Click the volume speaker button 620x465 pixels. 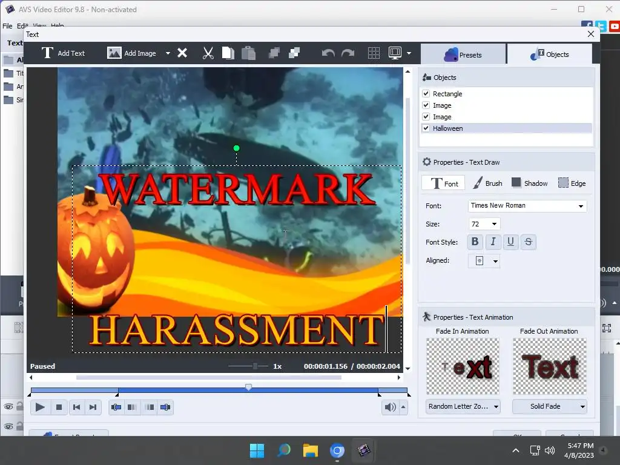[391, 407]
